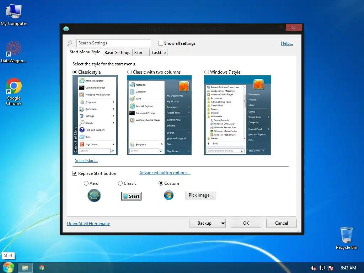Select the Classic style radio button

coord(75,72)
